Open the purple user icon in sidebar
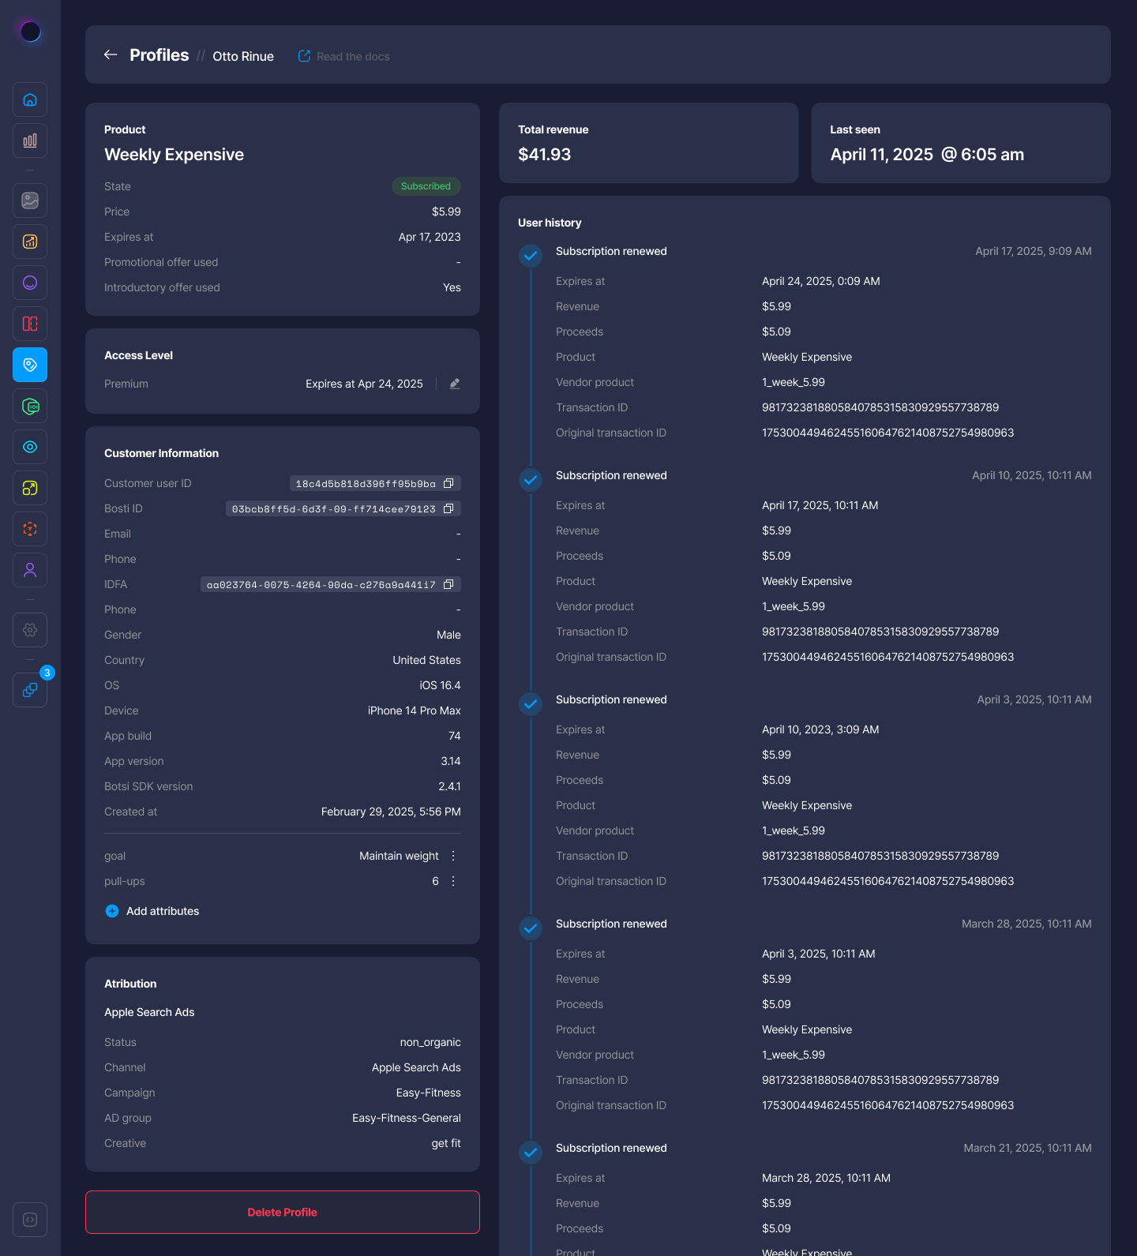 [x=30, y=570]
